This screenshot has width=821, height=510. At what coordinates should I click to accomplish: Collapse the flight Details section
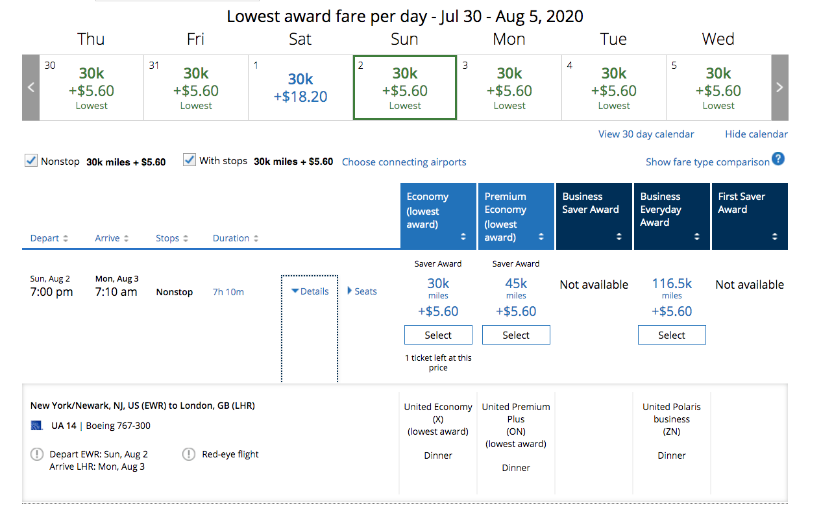[x=310, y=291]
